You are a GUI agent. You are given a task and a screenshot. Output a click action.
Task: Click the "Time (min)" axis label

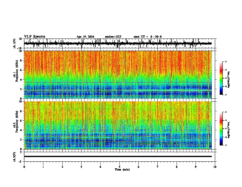coord(122,170)
